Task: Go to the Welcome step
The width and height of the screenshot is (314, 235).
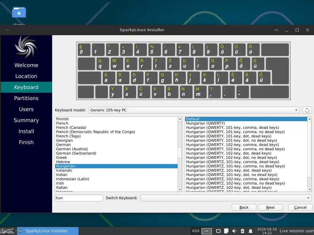Action: [x=26, y=65]
